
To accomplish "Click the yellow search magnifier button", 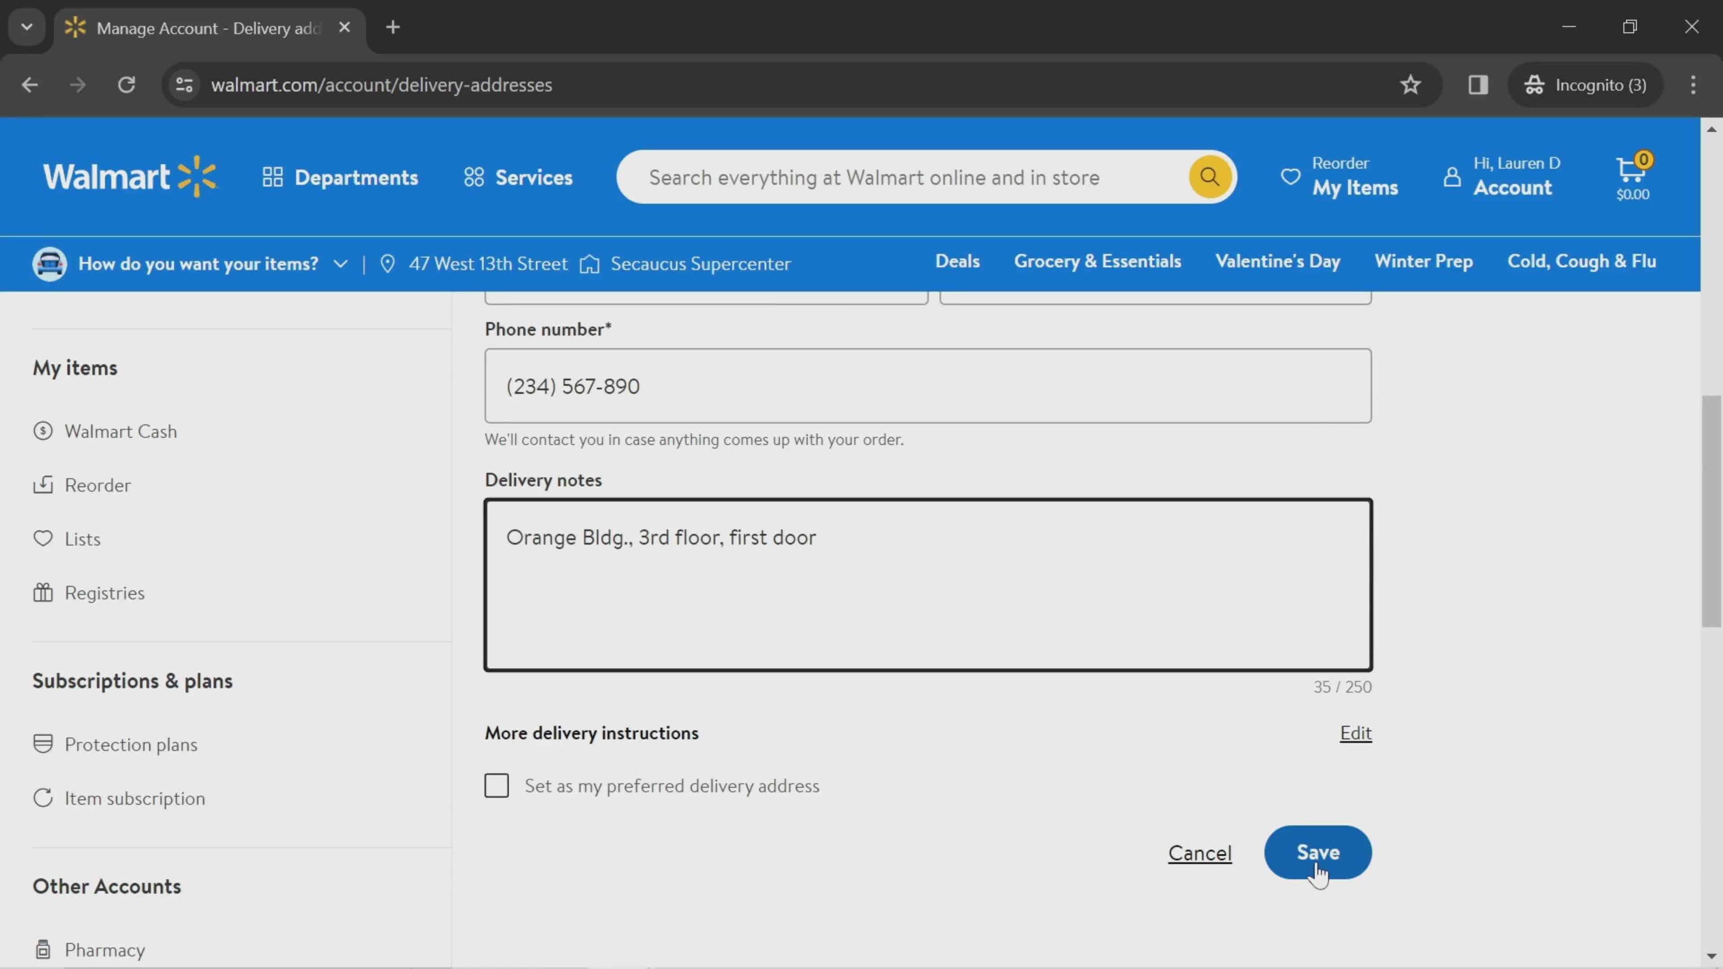I will 1209,177.
